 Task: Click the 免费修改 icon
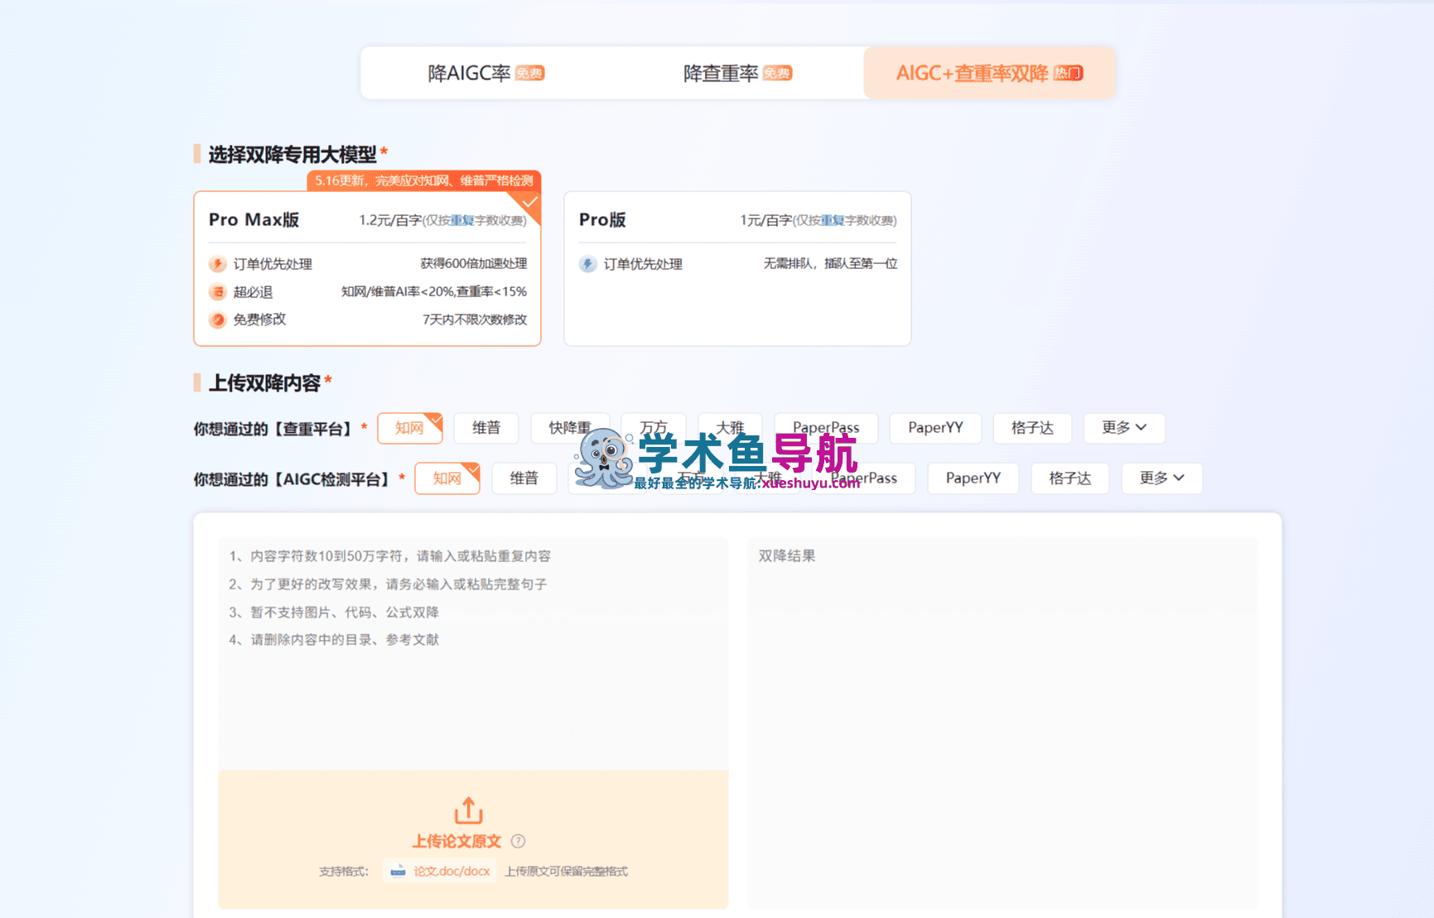(217, 320)
